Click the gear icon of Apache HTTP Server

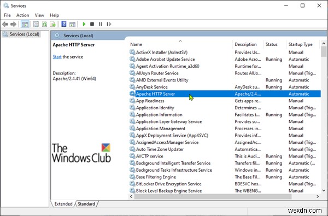tap(132, 94)
